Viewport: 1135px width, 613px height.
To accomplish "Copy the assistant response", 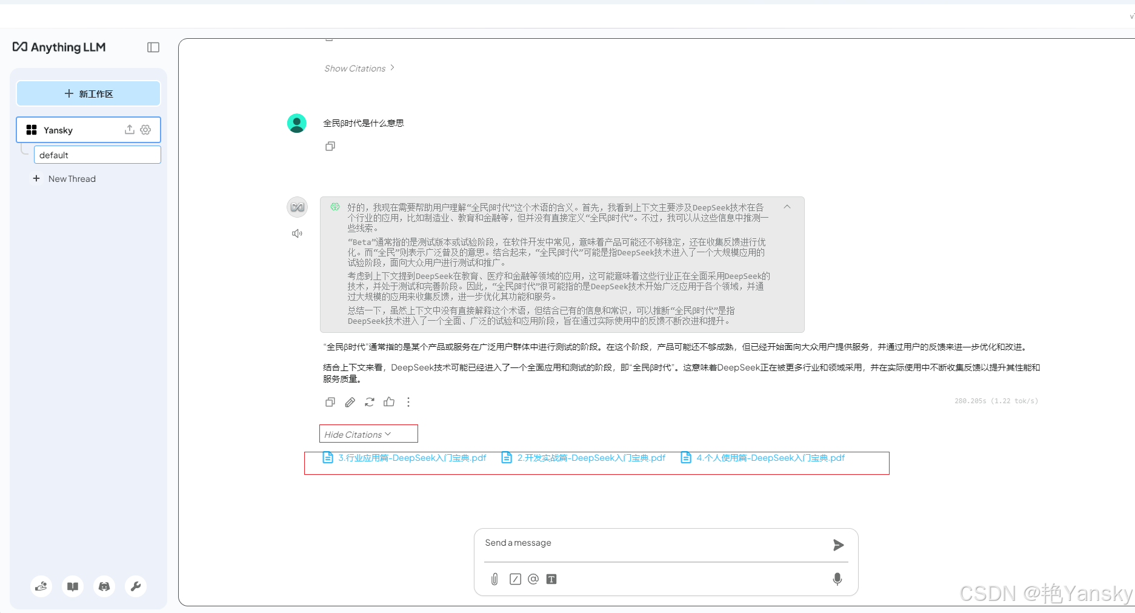I will [x=330, y=402].
